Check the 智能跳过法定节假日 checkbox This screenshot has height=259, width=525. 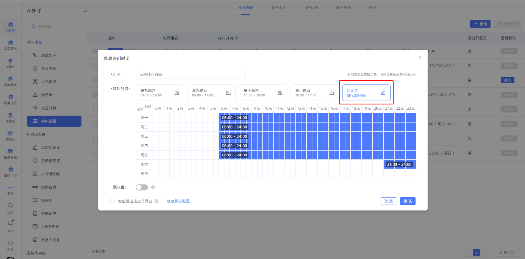pyautogui.click(x=112, y=201)
